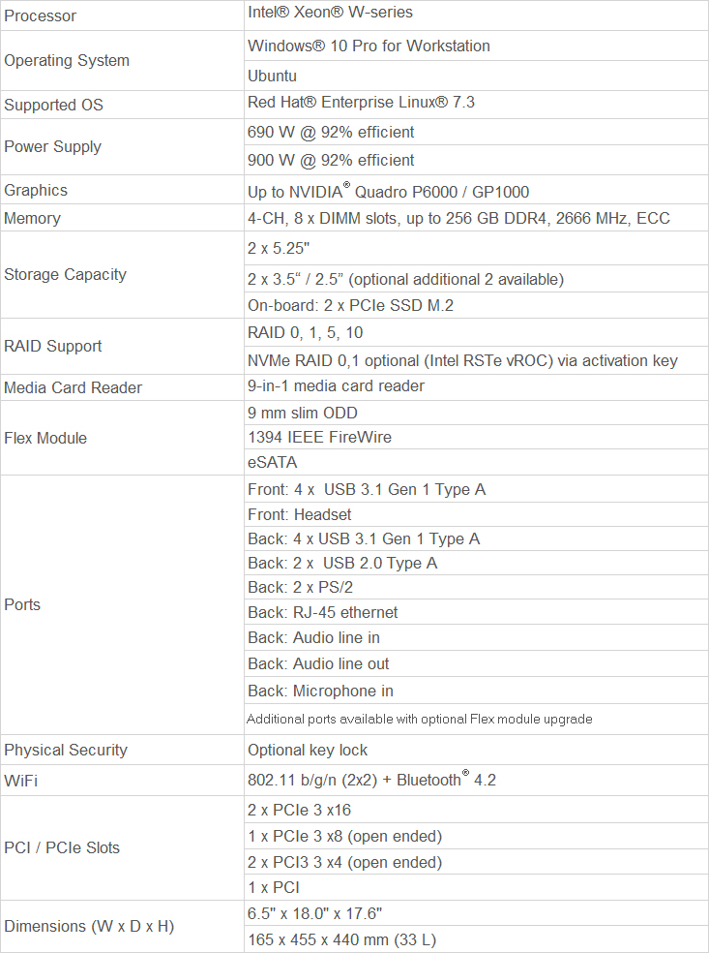Select the Back RJ-45 ethernet port entry
The height and width of the screenshot is (953, 709).
[x=322, y=612]
